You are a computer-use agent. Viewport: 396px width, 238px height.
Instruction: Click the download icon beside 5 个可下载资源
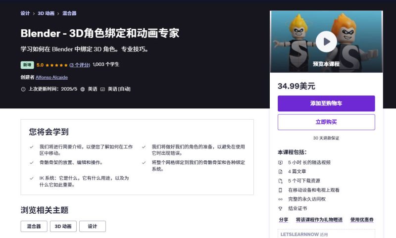tap(280, 181)
